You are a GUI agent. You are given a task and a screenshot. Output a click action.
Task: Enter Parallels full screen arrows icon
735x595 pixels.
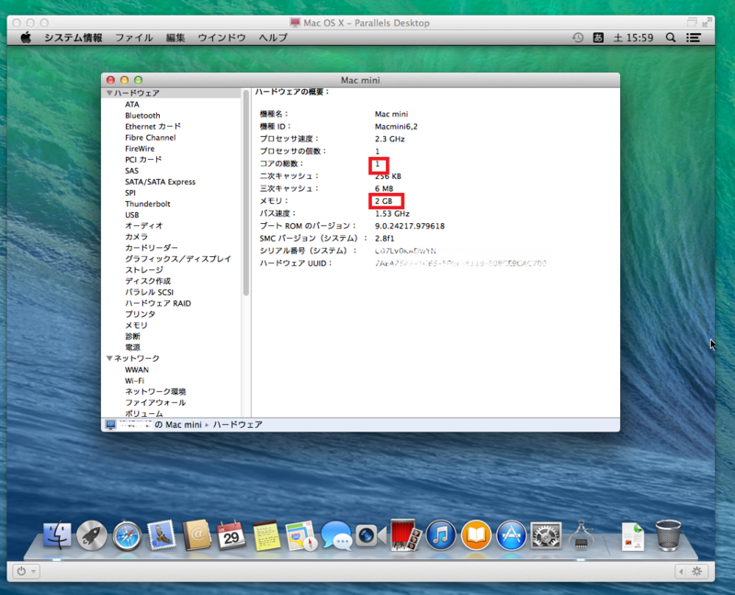[x=707, y=22]
